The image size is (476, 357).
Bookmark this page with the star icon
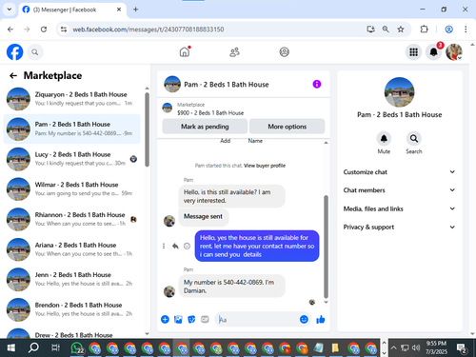(x=401, y=30)
